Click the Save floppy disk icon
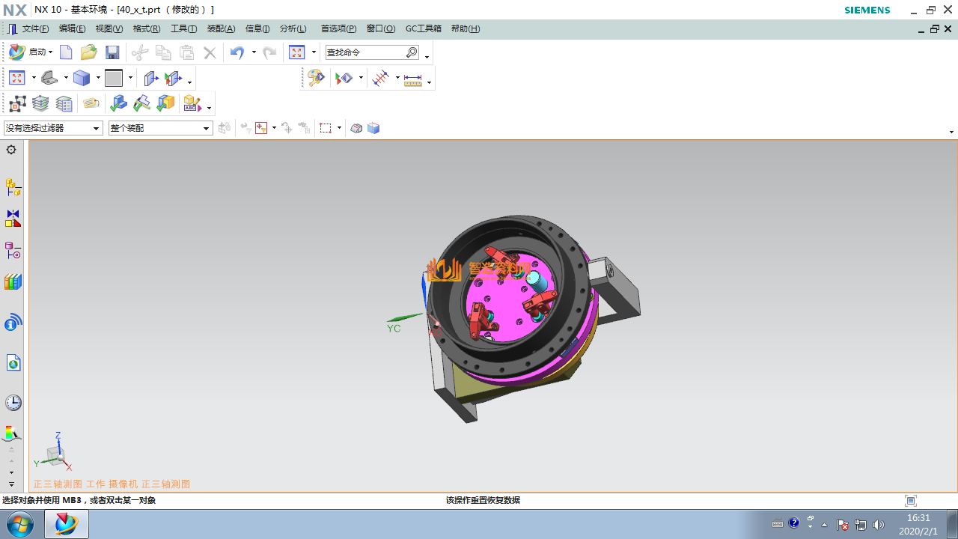Screen dimensions: 958x539 tap(112, 52)
